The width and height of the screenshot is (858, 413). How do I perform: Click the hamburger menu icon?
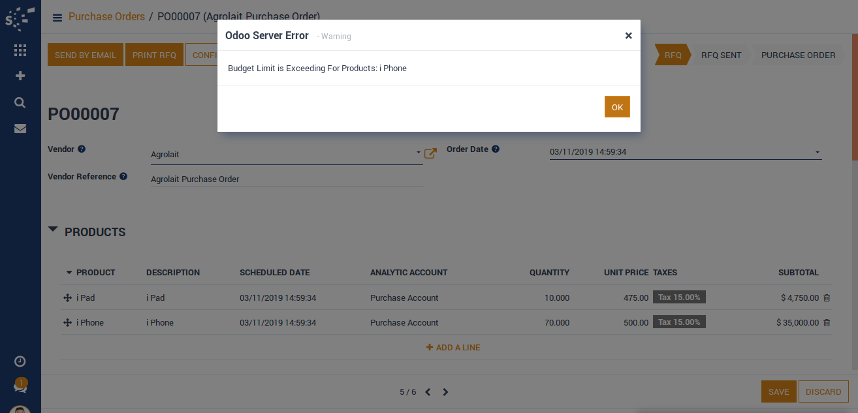point(57,18)
